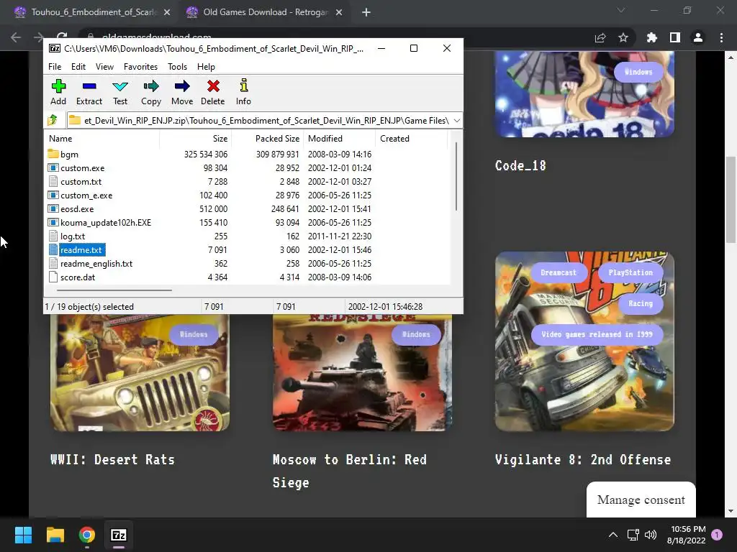Toggle the Chrome side panel icon

(675, 37)
